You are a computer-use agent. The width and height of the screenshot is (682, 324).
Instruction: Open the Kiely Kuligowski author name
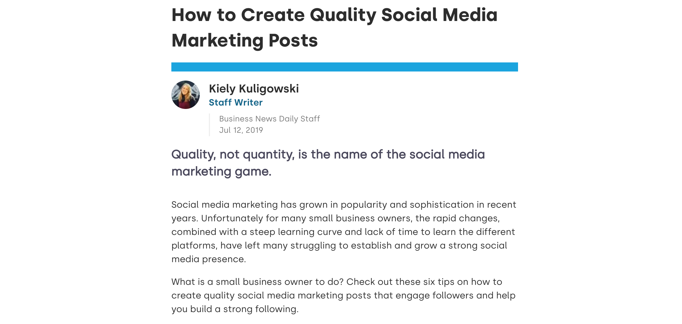coord(254,89)
